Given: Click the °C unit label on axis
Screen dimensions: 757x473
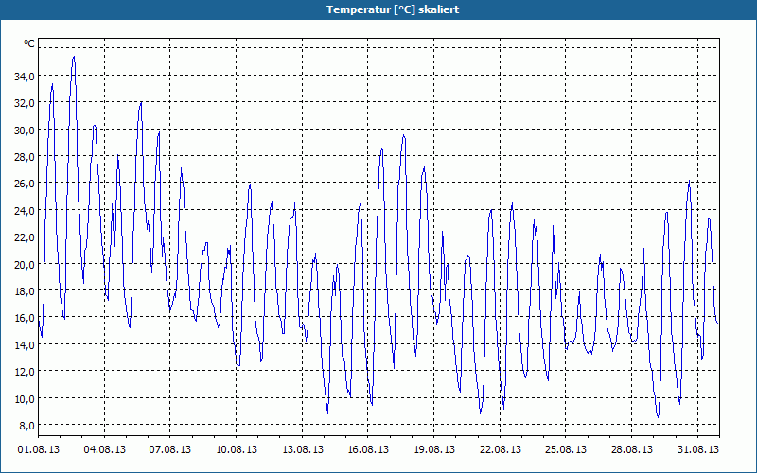Looking at the screenshot, I should 29,44.
